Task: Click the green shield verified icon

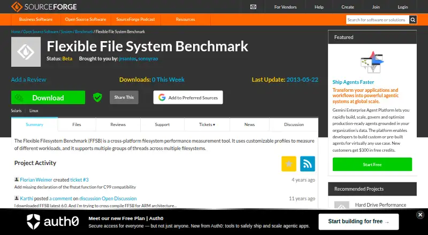Action: pyautogui.click(x=97, y=97)
